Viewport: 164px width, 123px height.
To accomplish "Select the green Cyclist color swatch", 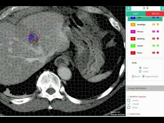I will [133, 46].
